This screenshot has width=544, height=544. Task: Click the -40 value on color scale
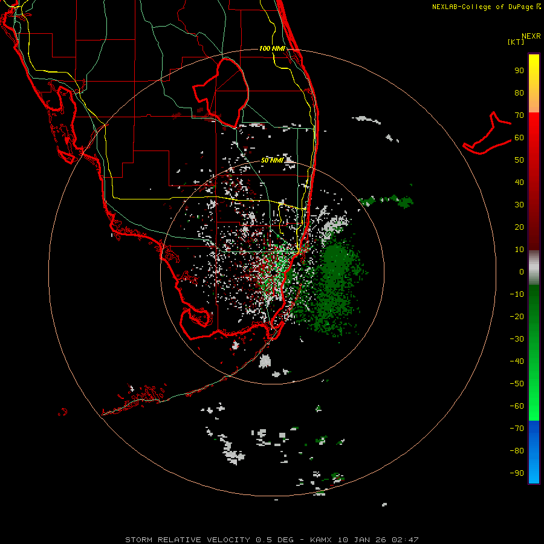click(x=517, y=361)
